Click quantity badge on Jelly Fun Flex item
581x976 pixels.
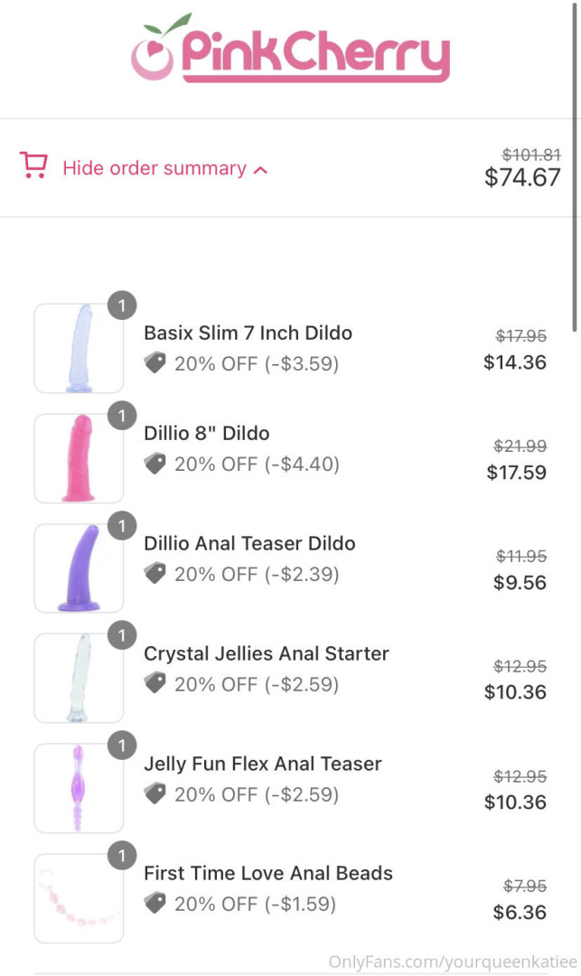pyautogui.click(x=121, y=746)
